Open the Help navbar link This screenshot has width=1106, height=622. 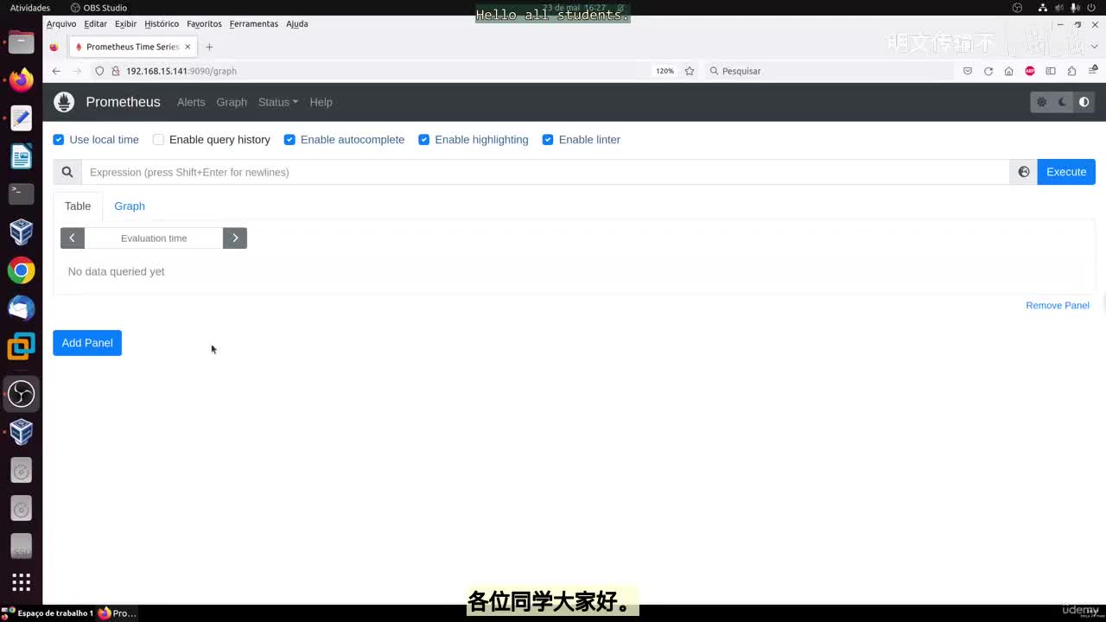pos(321,102)
